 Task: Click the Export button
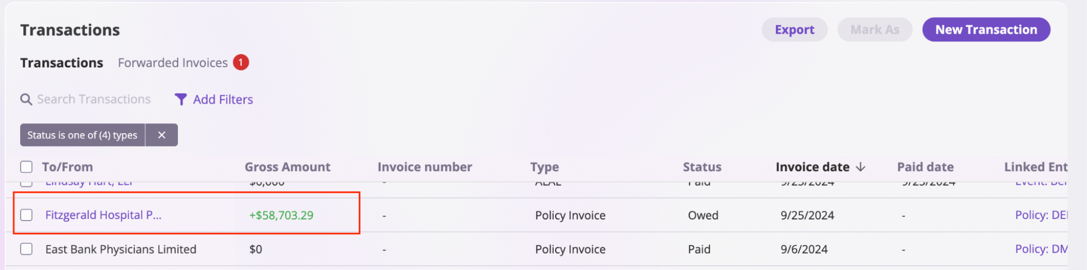[794, 29]
